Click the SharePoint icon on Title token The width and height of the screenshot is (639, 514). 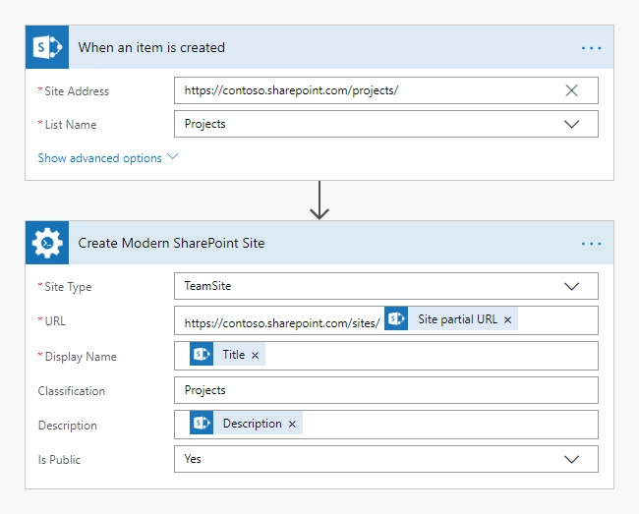point(202,354)
